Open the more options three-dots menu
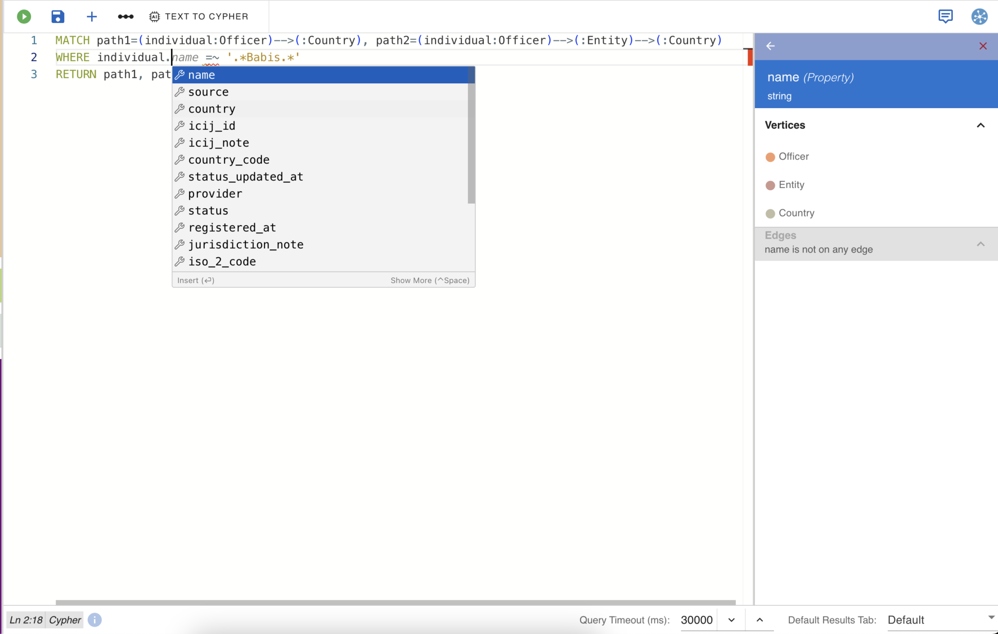The width and height of the screenshot is (998, 634). coord(125,17)
